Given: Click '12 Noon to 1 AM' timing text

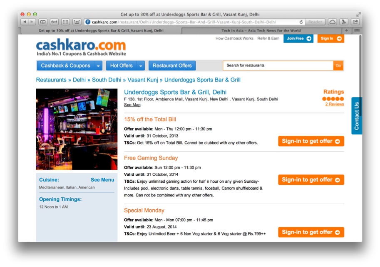Looking at the screenshot, I should 53,207.
